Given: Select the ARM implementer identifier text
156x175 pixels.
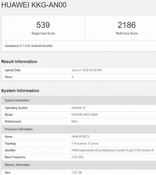Looking at the screenshot, I should 113,150.
